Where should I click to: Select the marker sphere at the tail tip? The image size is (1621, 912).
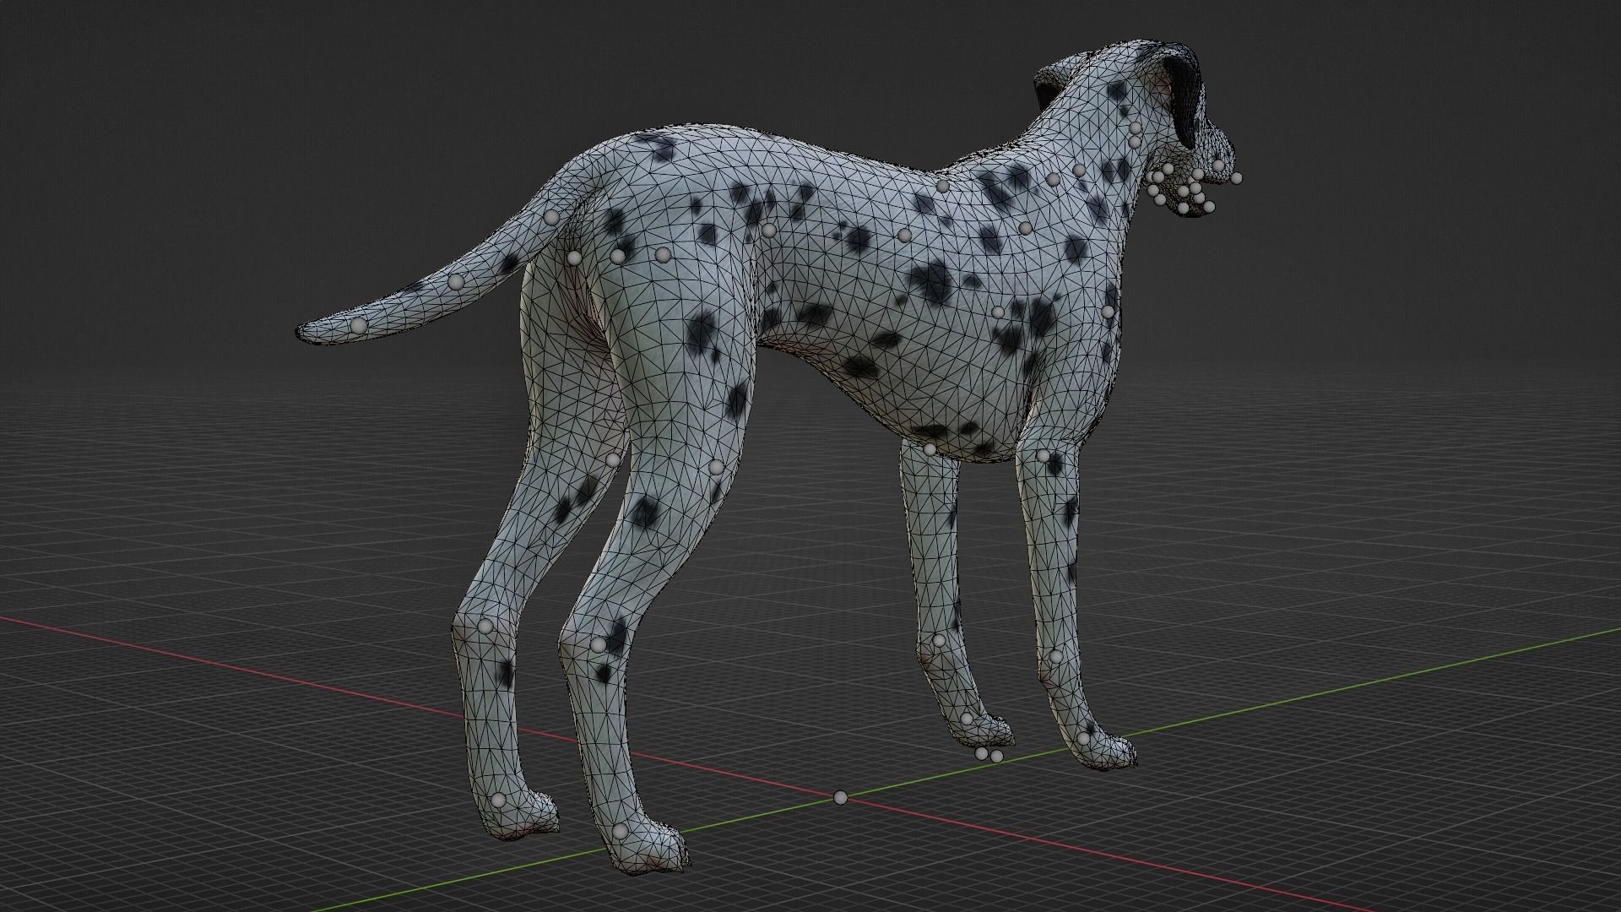point(359,325)
